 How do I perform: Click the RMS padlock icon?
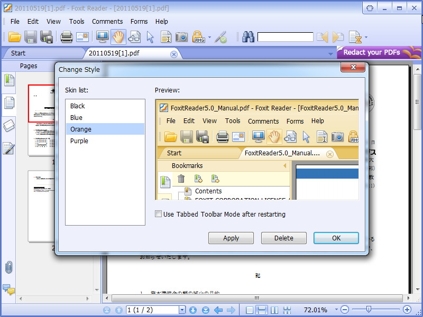tap(199, 37)
